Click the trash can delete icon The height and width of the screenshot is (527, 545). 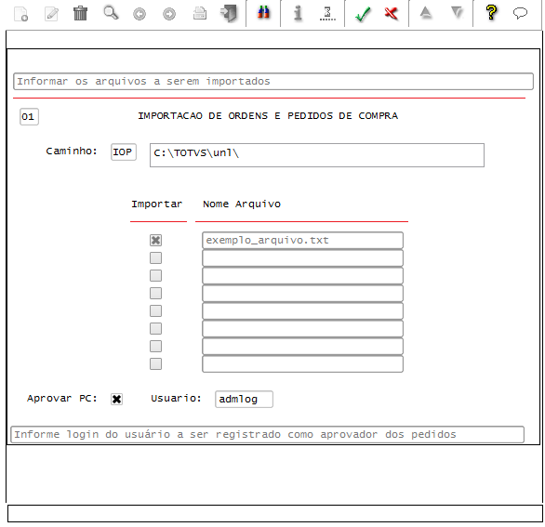[80, 13]
